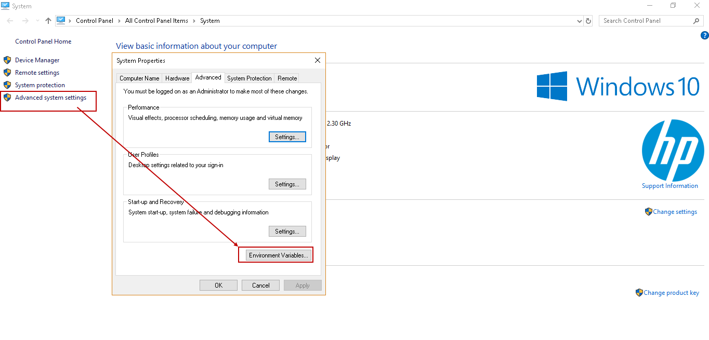
Task: Open the help question mark icon
Action: 704,35
